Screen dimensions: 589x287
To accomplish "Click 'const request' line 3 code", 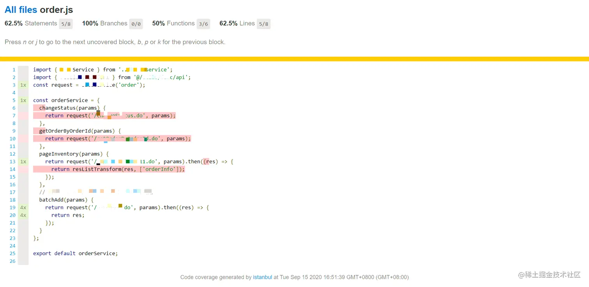I will [x=89, y=85].
